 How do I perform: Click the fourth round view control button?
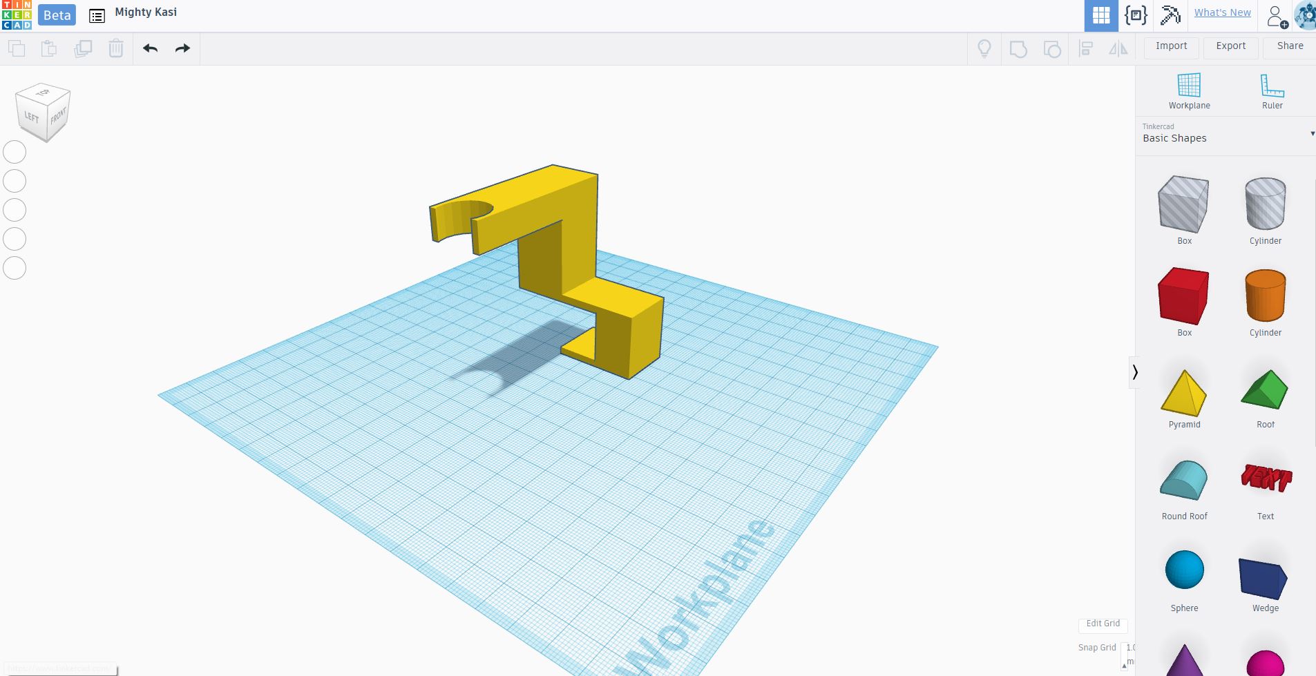pos(15,239)
